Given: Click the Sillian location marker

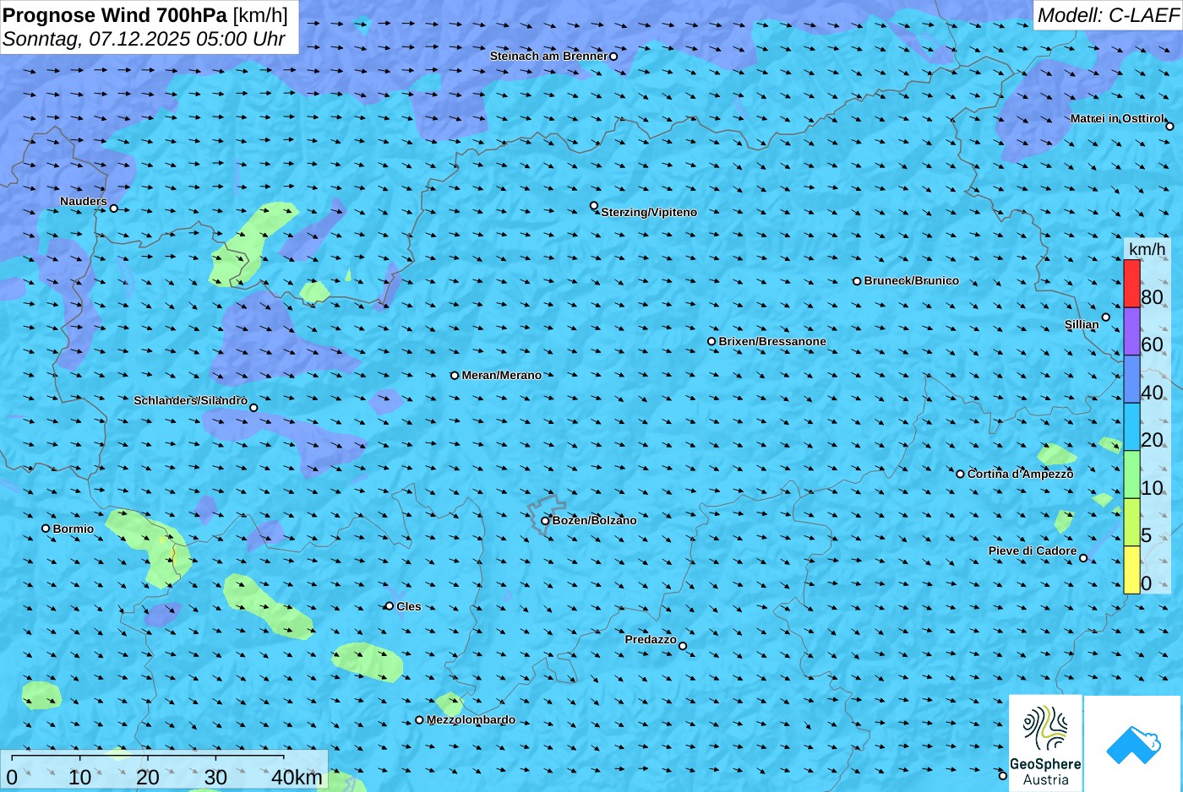Looking at the screenshot, I should pyautogui.click(x=1106, y=317).
